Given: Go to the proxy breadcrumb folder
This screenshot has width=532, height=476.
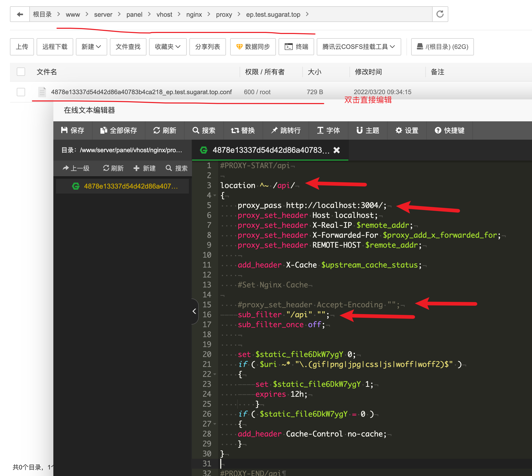Looking at the screenshot, I should [224, 14].
